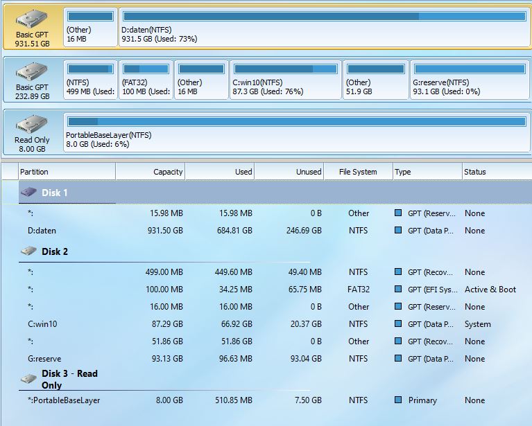Select the C:win10(NTFS) partition block
Viewport: 532px width, 426px height.
286,80
